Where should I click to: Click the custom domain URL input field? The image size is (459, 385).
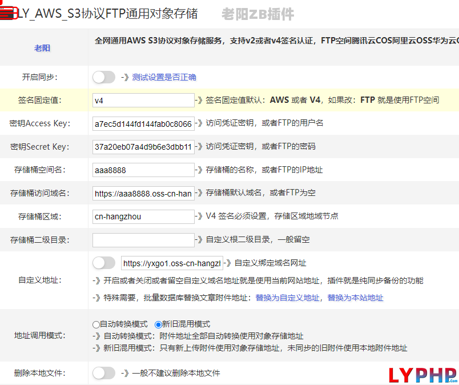pos(171,263)
